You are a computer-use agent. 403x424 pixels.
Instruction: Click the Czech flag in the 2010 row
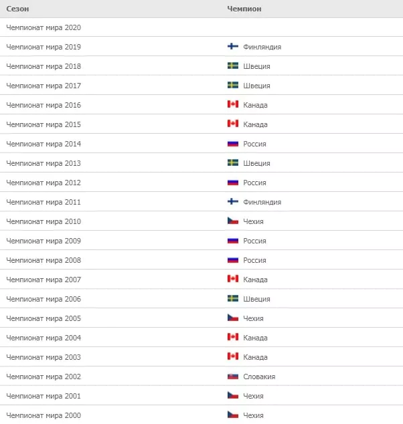click(x=233, y=221)
